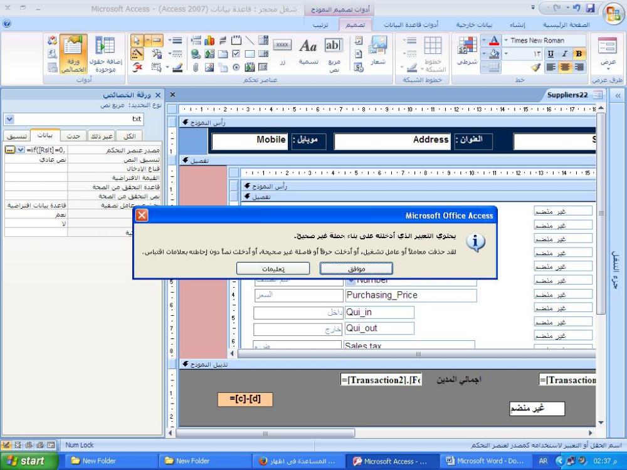Open the Times New Roman font dropdown
Viewport: 627px width, 470px height.
[x=506, y=40]
